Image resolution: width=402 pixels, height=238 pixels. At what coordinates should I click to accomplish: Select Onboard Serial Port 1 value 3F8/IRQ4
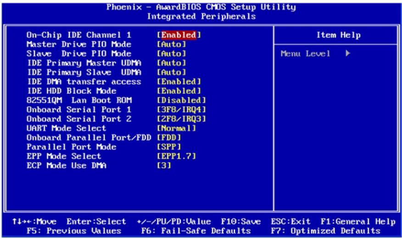[182, 110]
